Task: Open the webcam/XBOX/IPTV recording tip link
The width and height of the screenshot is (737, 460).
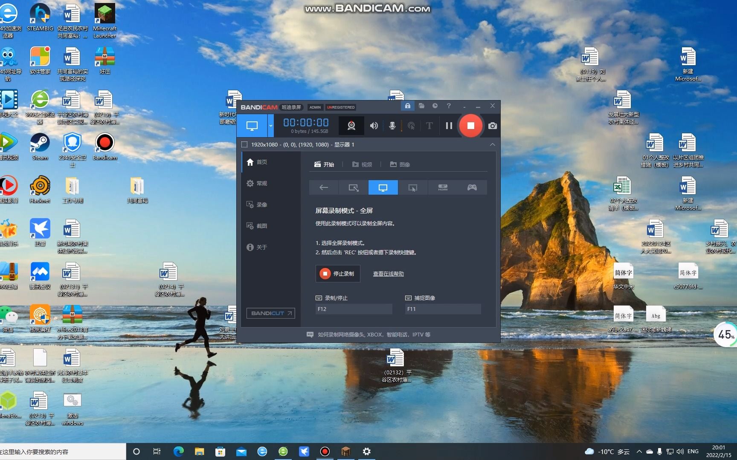Action: coord(368,335)
